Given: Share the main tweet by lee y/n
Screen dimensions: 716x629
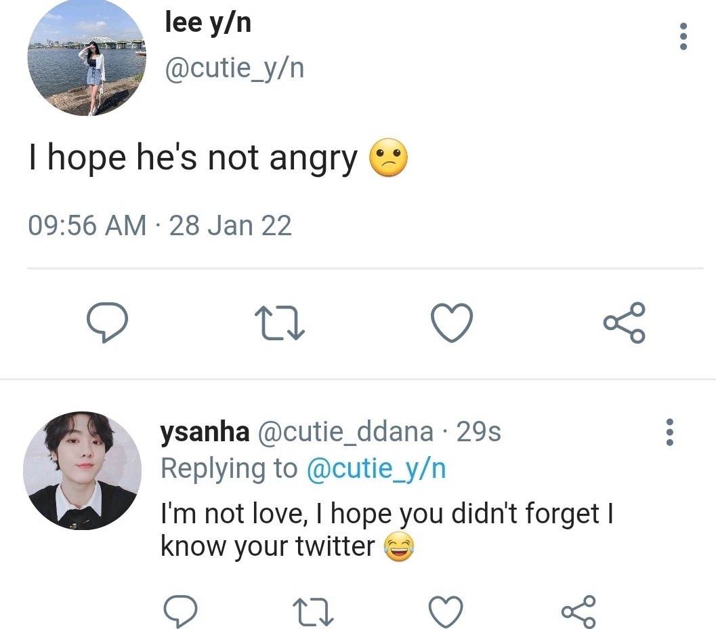Looking at the screenshot, I should (624, 323).
